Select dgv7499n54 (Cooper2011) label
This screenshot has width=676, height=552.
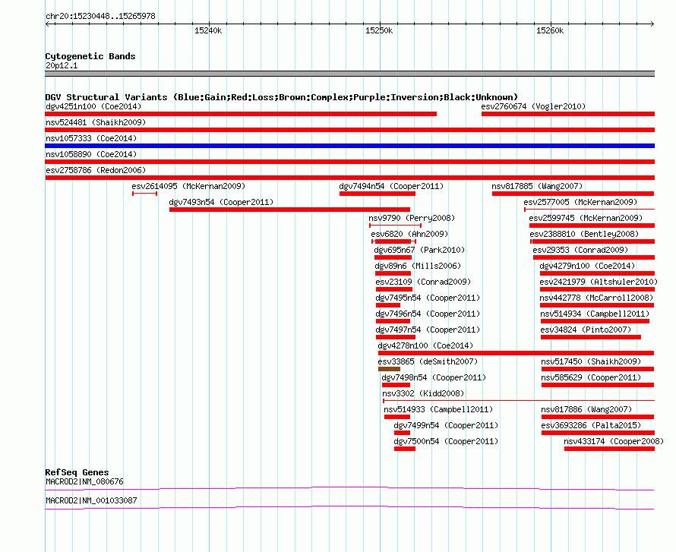pos(446,425)
